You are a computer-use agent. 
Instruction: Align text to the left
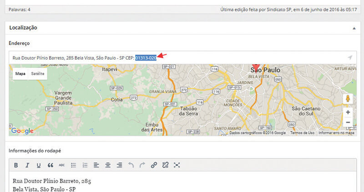[x=96, y=165]
